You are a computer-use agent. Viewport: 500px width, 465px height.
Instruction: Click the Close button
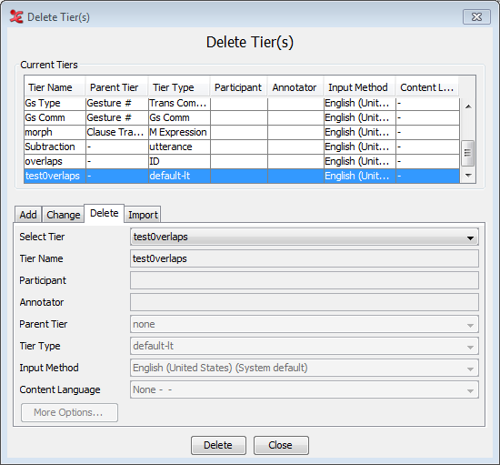click(x=281, y=445)
